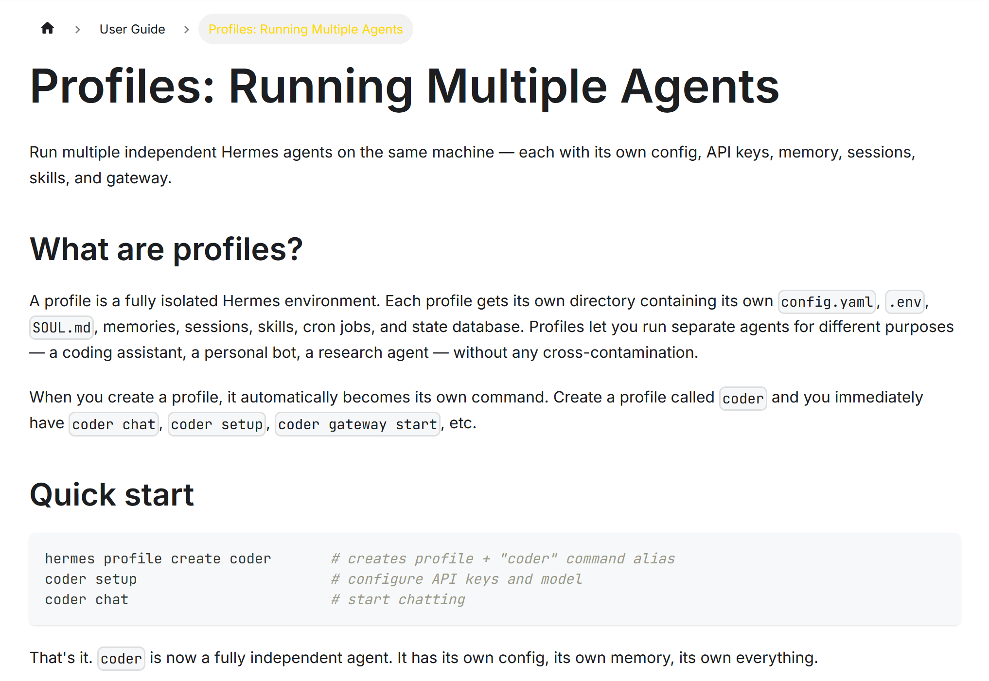Click 'coder' tag after 'profile called'

(742, 399)
